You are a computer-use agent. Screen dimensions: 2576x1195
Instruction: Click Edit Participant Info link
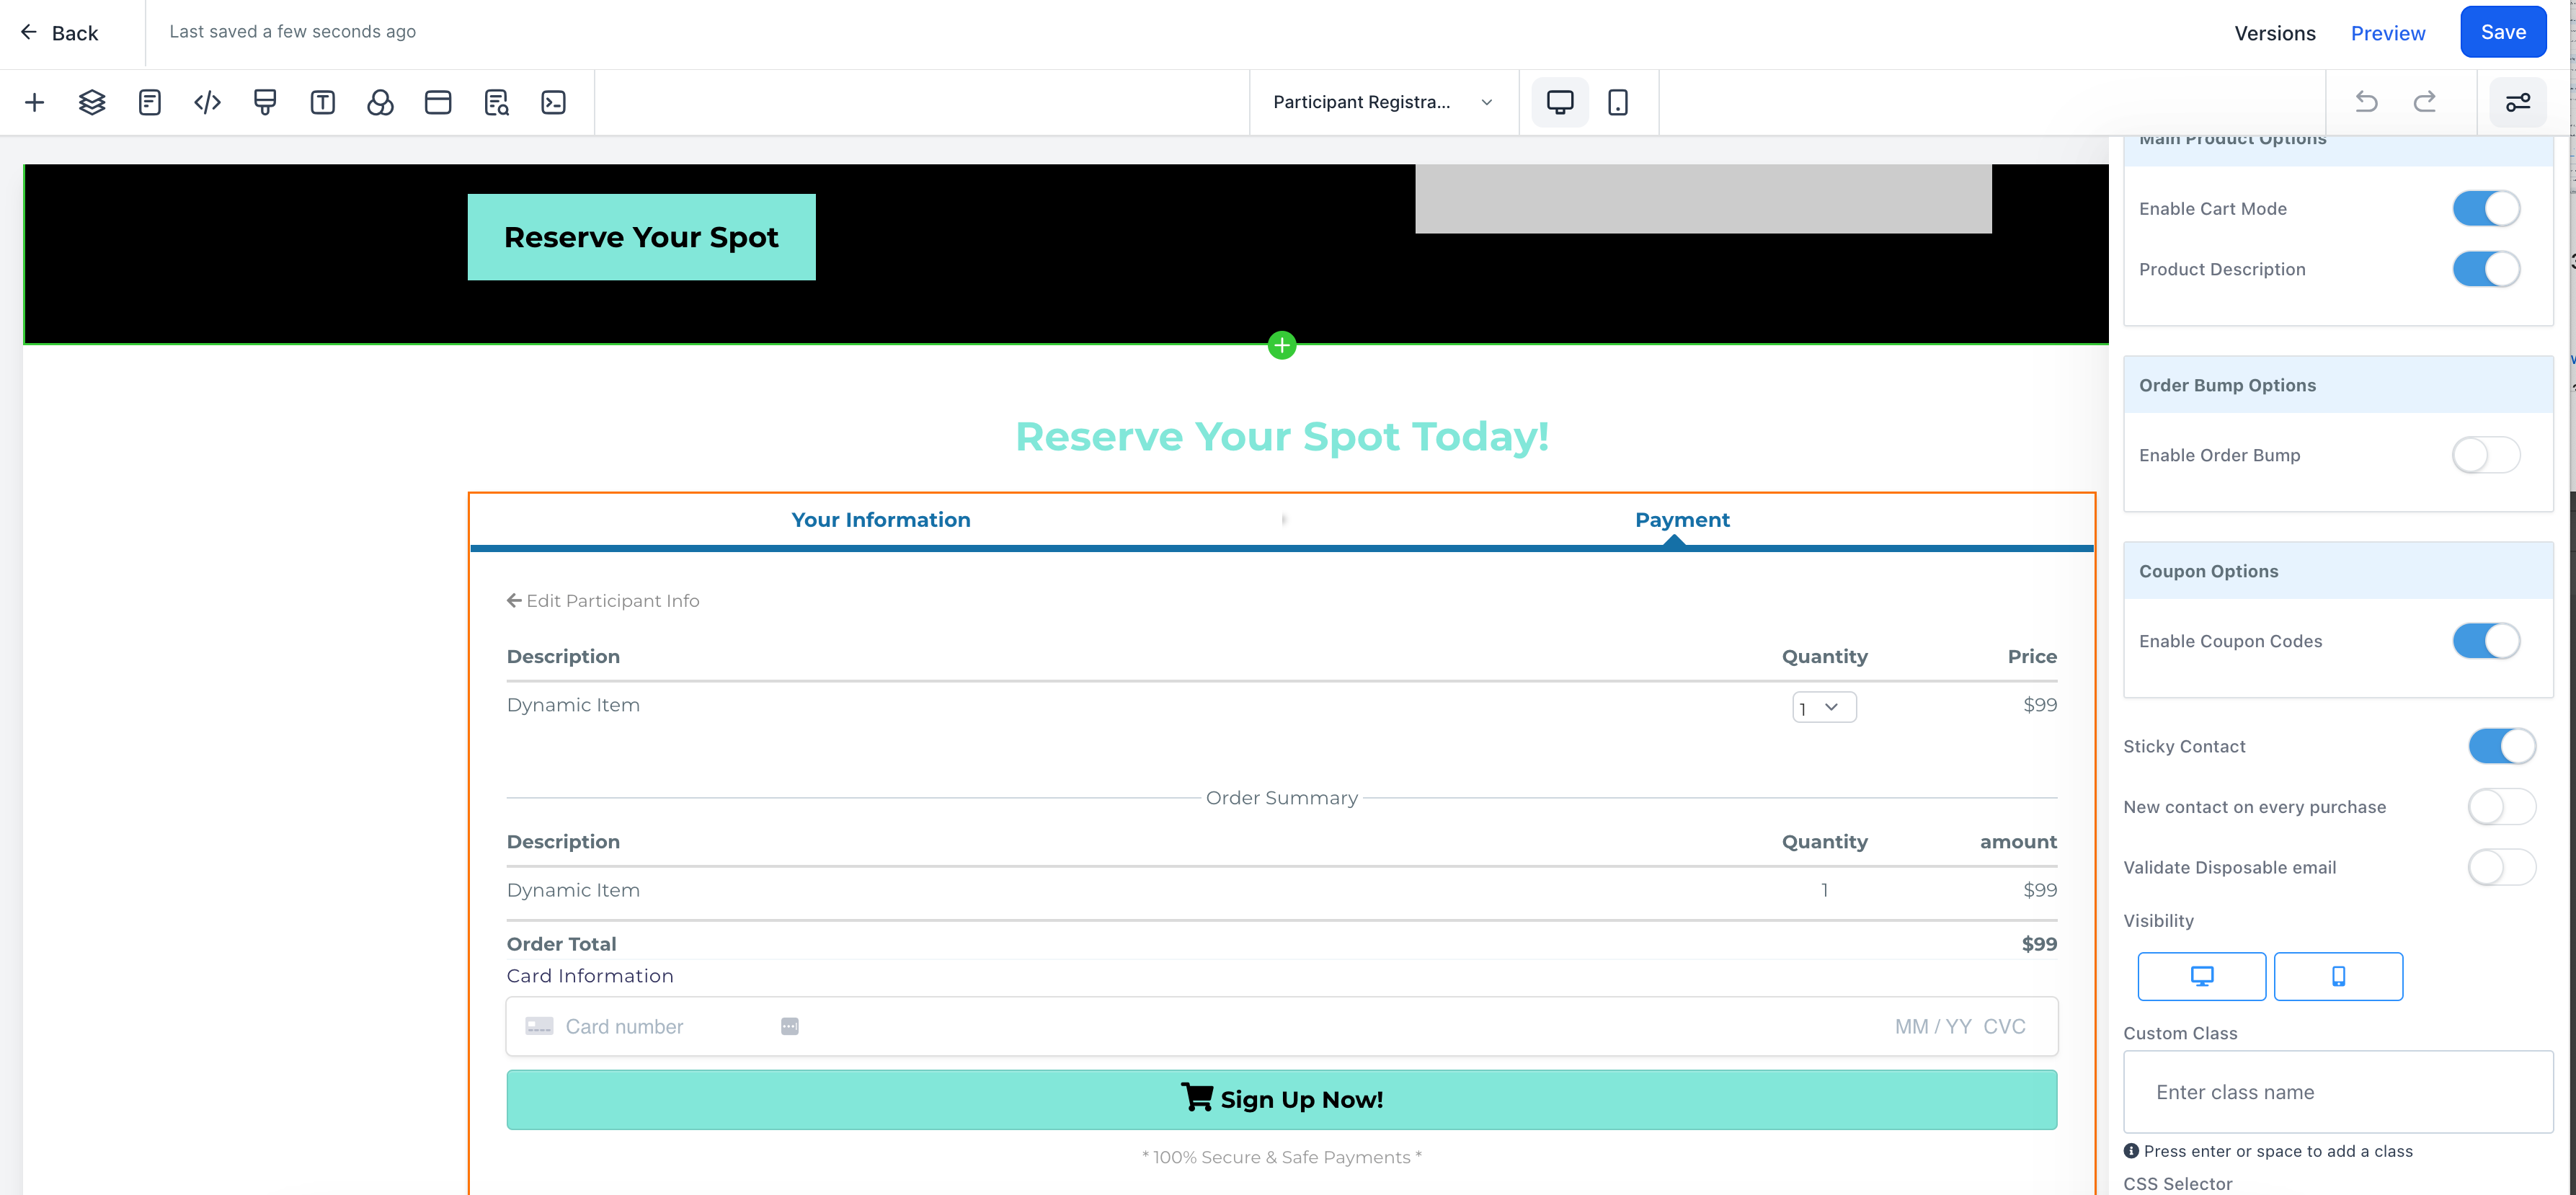pyautogui.click(x=603, y=601)
